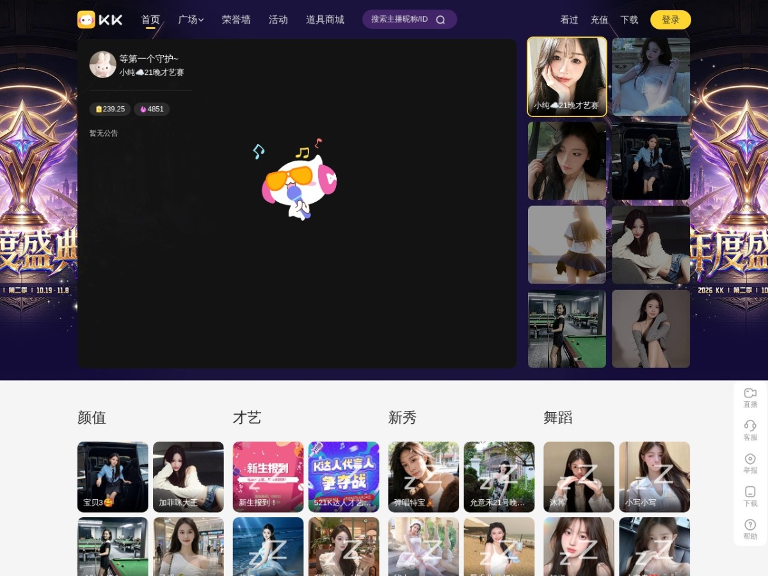Open the 新生报到！ card

tap(268, 477)
